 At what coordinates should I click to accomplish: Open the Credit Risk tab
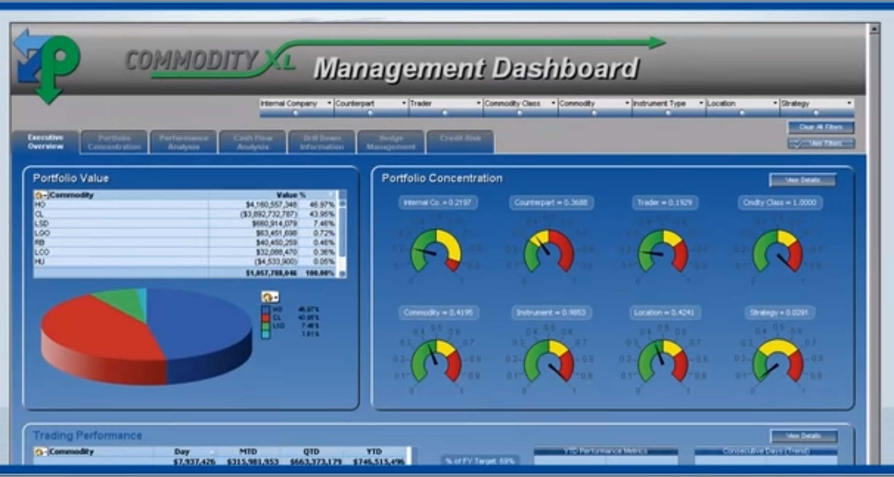[460, 142]
